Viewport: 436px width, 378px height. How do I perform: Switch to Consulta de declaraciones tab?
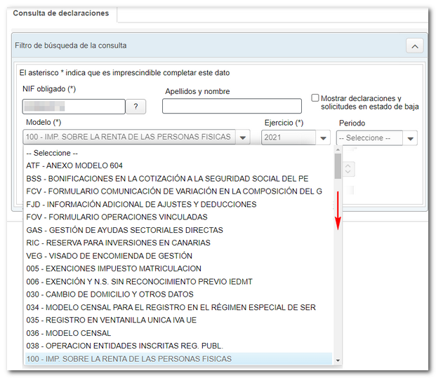[x=60, y=13]
